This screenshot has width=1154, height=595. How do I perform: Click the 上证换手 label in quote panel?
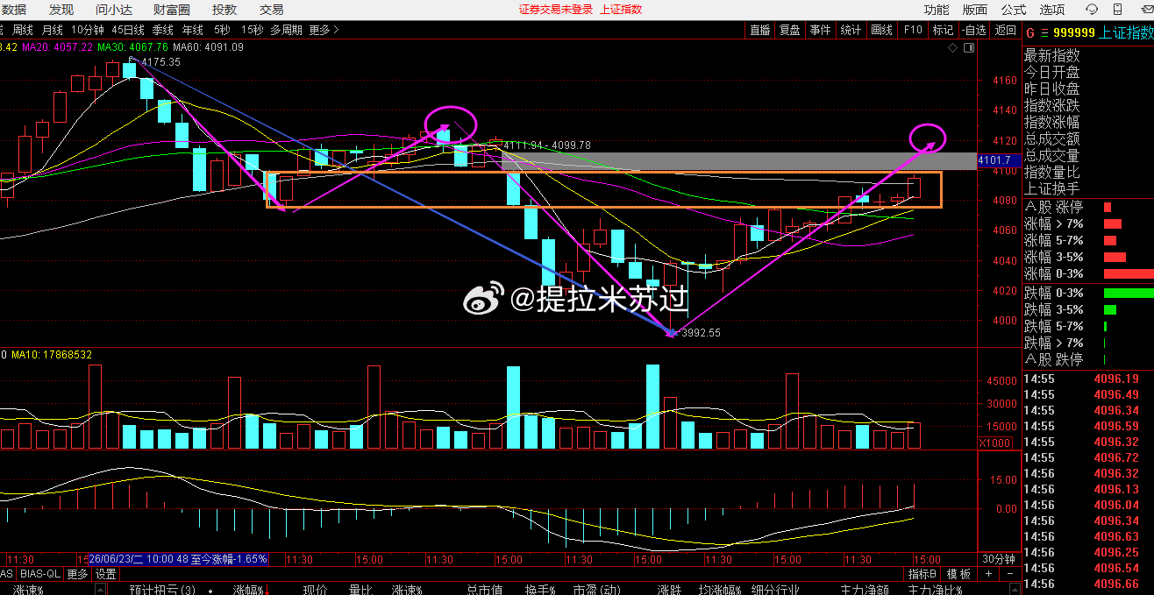coord(1052,188)
